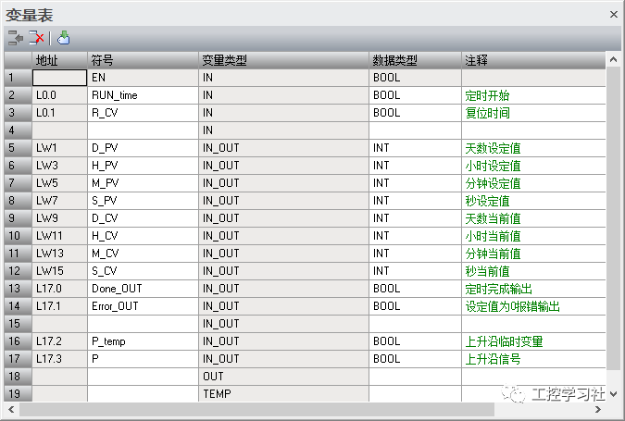Click the delete row icon with red X

pyautogui.click(x=36, y=38)
